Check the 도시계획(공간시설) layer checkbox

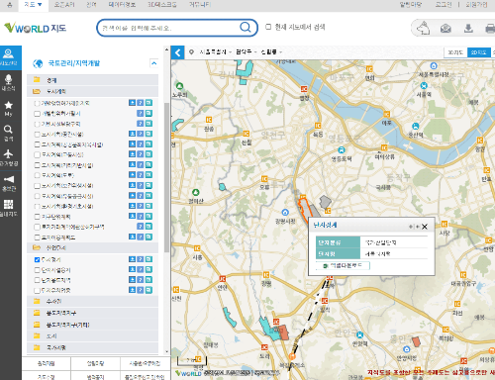coord(37,135)
